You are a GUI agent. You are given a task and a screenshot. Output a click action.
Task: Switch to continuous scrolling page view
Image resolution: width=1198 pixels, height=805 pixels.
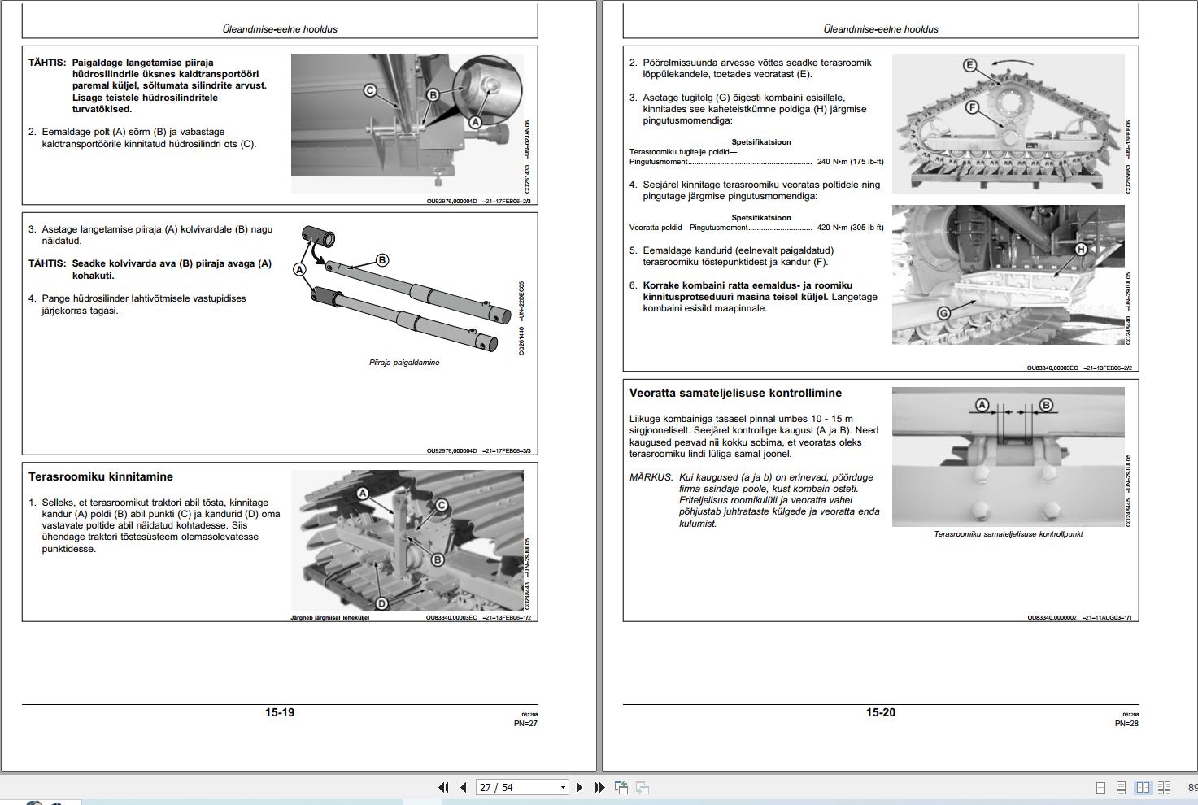tap(1121, 788)
